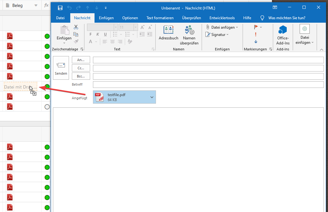
Task: Cut the selection with the scissors icon
Action: pos(76,27)
